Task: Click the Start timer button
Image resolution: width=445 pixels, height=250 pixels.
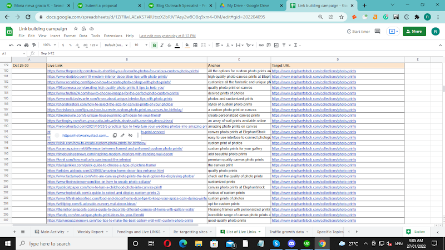Action: point(358,32)
